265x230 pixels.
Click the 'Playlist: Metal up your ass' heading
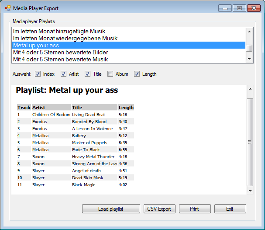click(67, 90)
